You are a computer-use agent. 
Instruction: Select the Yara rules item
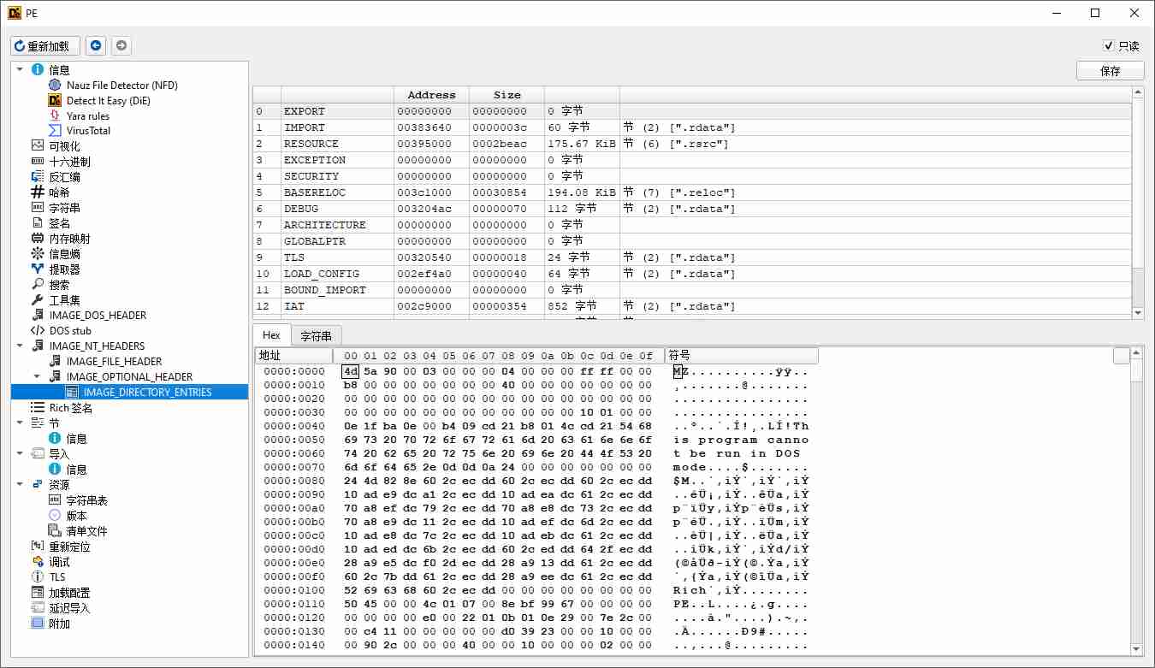tap(87, 116)
